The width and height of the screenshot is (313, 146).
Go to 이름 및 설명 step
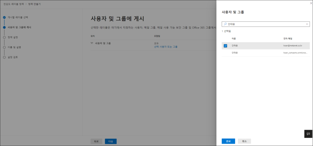click(x=14, y=47)
